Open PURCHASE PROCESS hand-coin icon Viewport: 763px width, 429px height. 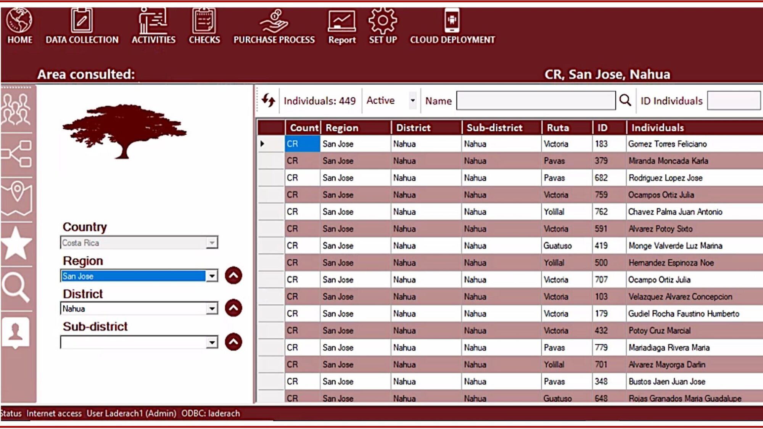point(274,21)
